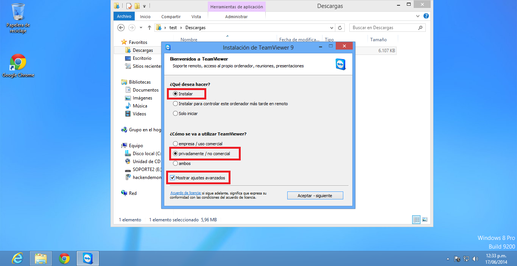
Task: Open Customize Quick Access Toolbar dropdown
Action: [144, 6]
